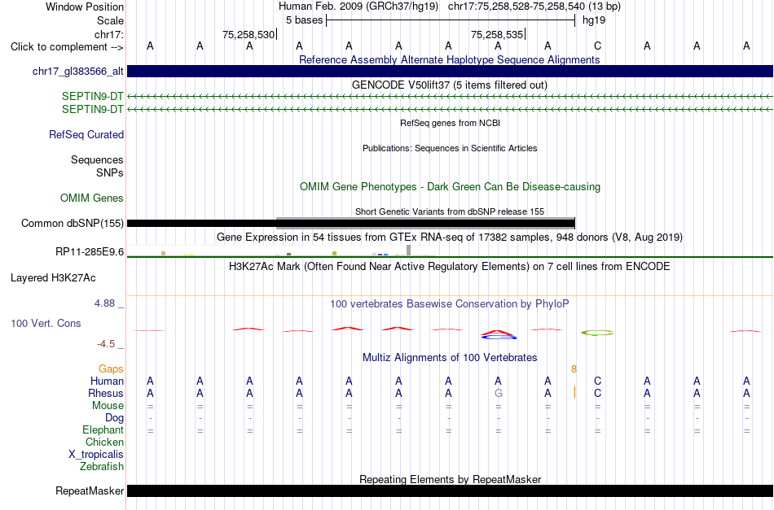Click the 'Common dbSNP(155)' track label
This screenshot has width=774, height=510.
click(73, 223)
